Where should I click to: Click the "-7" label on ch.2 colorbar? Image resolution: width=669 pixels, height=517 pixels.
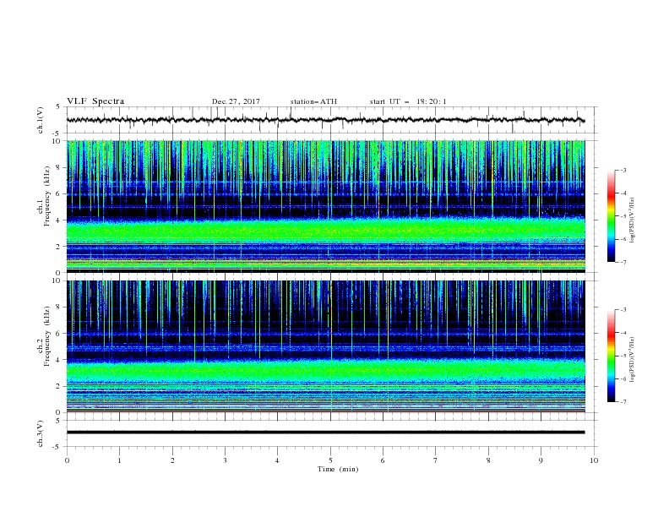pos(623,401)
